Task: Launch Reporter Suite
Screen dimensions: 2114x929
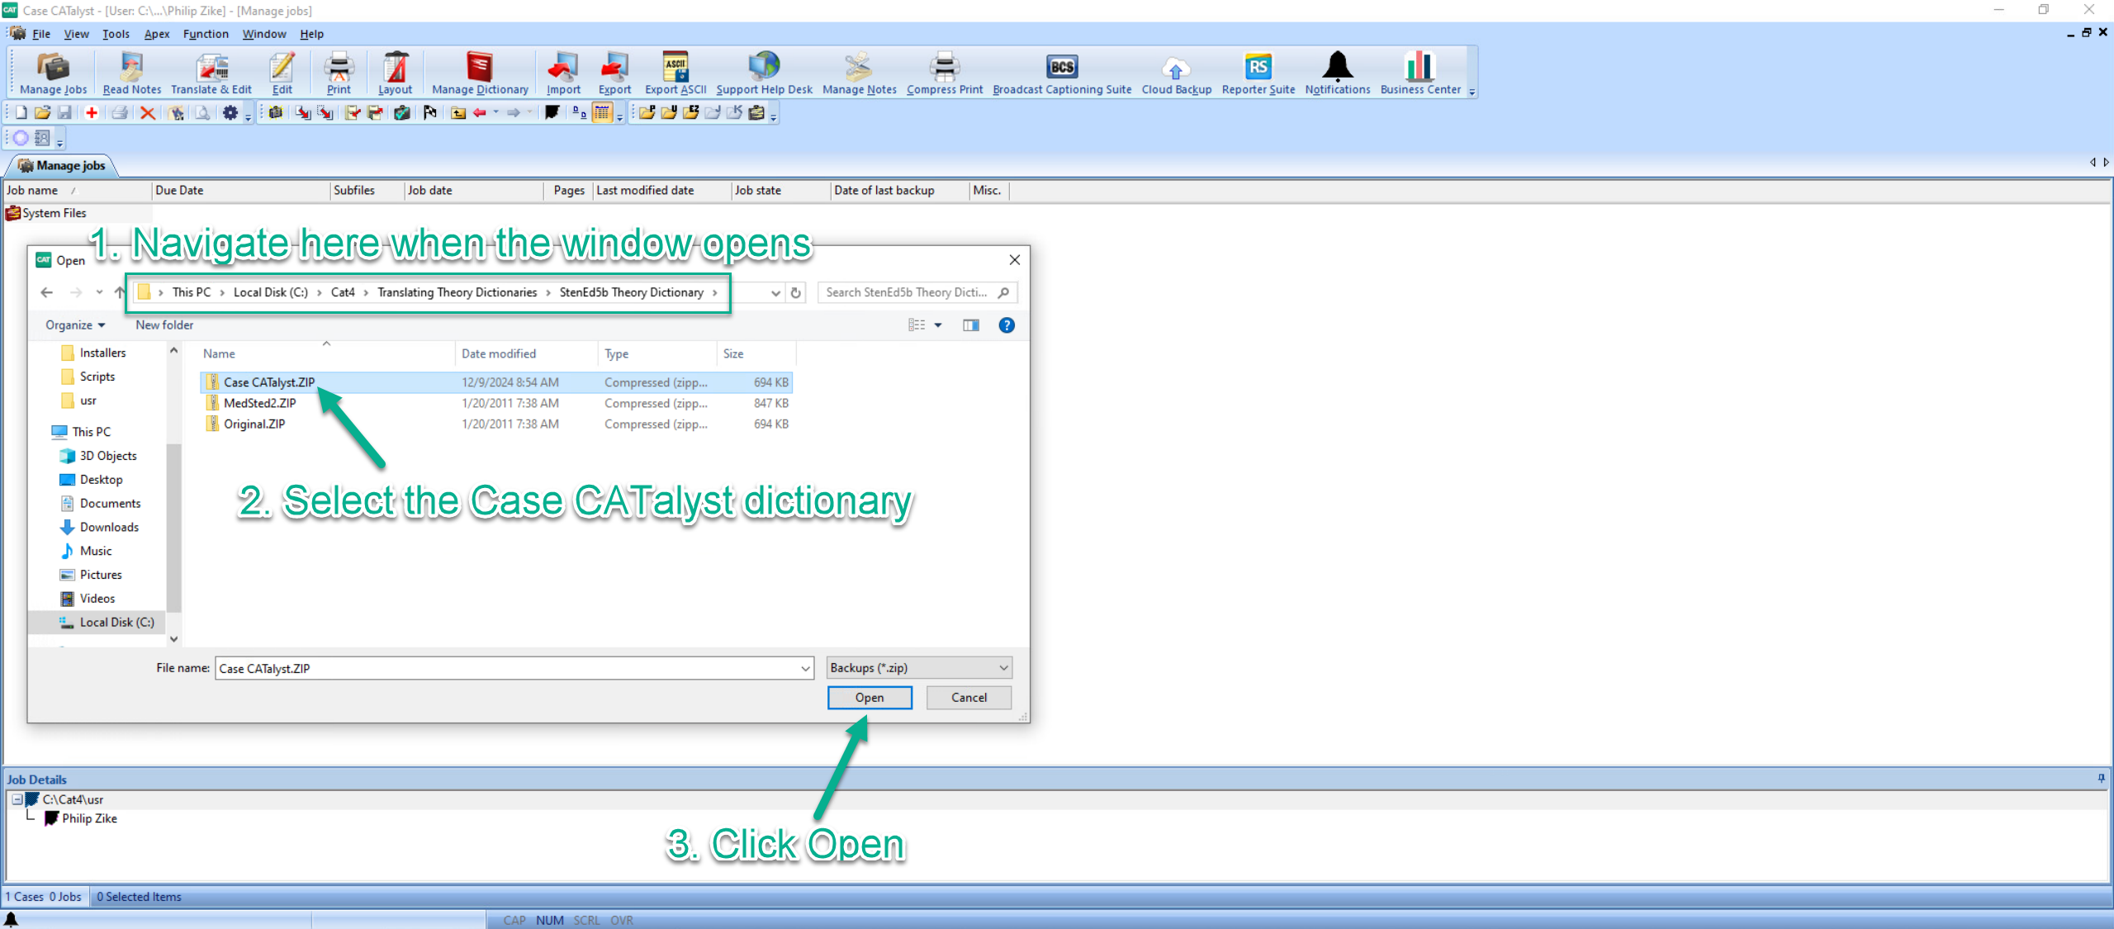Action: point(1258,73)
